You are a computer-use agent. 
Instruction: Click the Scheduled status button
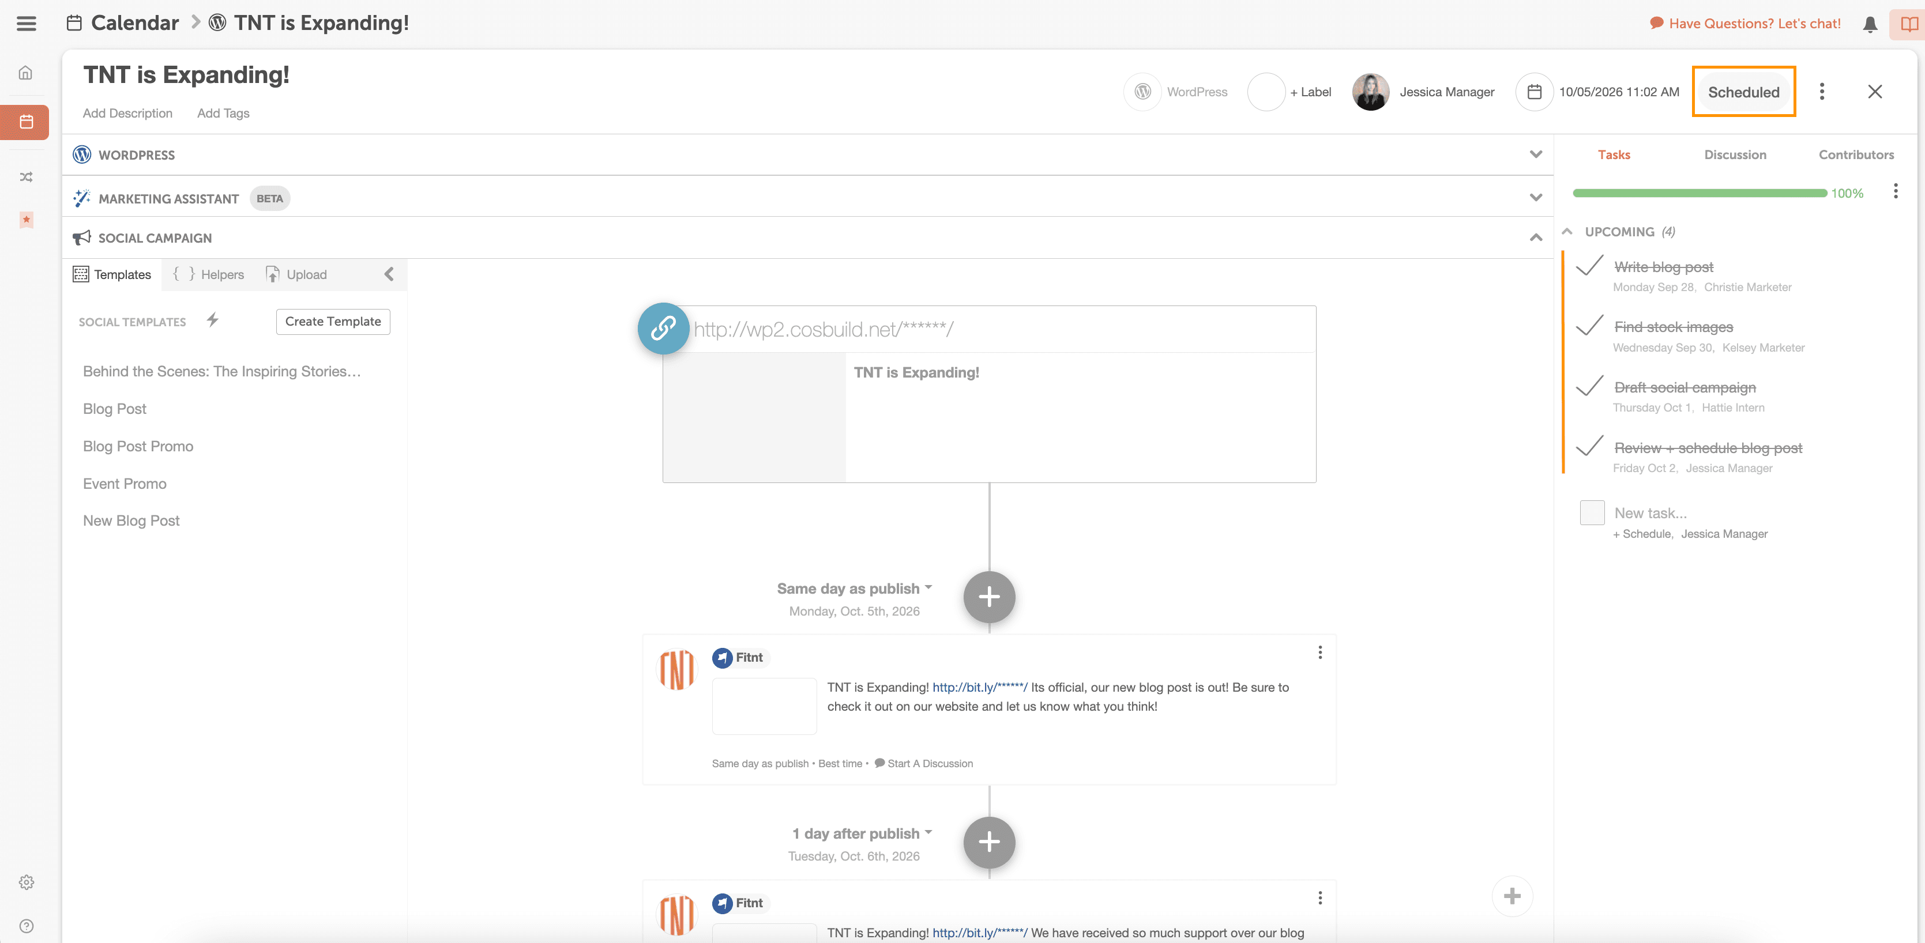tap(1743, 92)
